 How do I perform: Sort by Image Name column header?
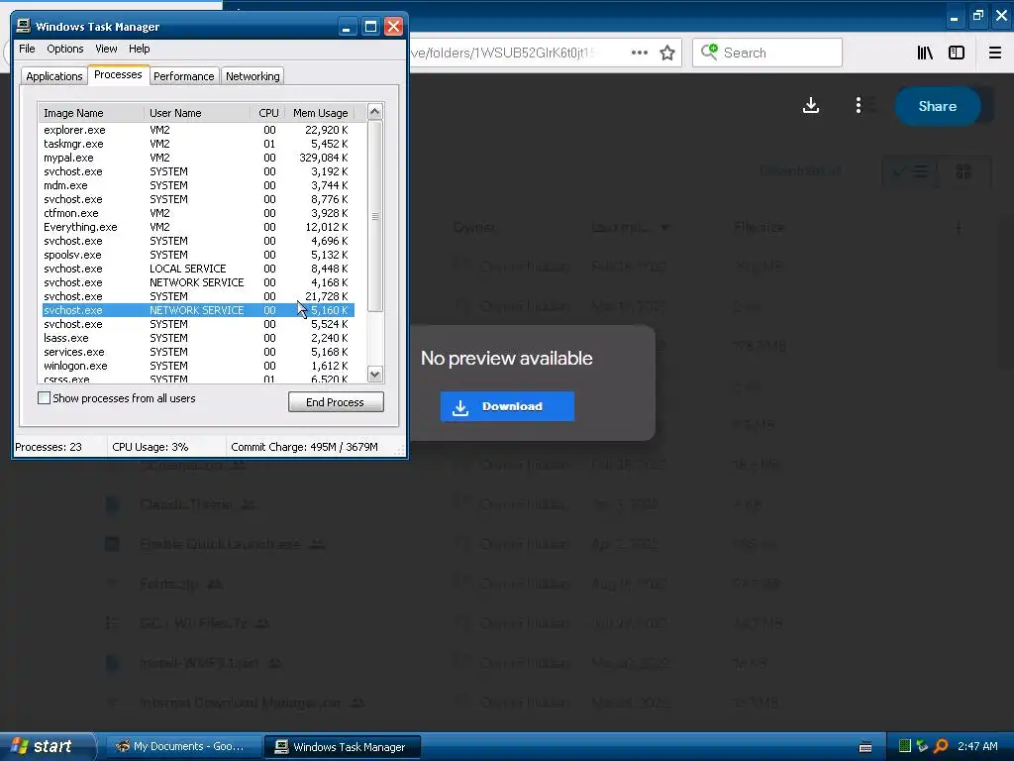91,113
